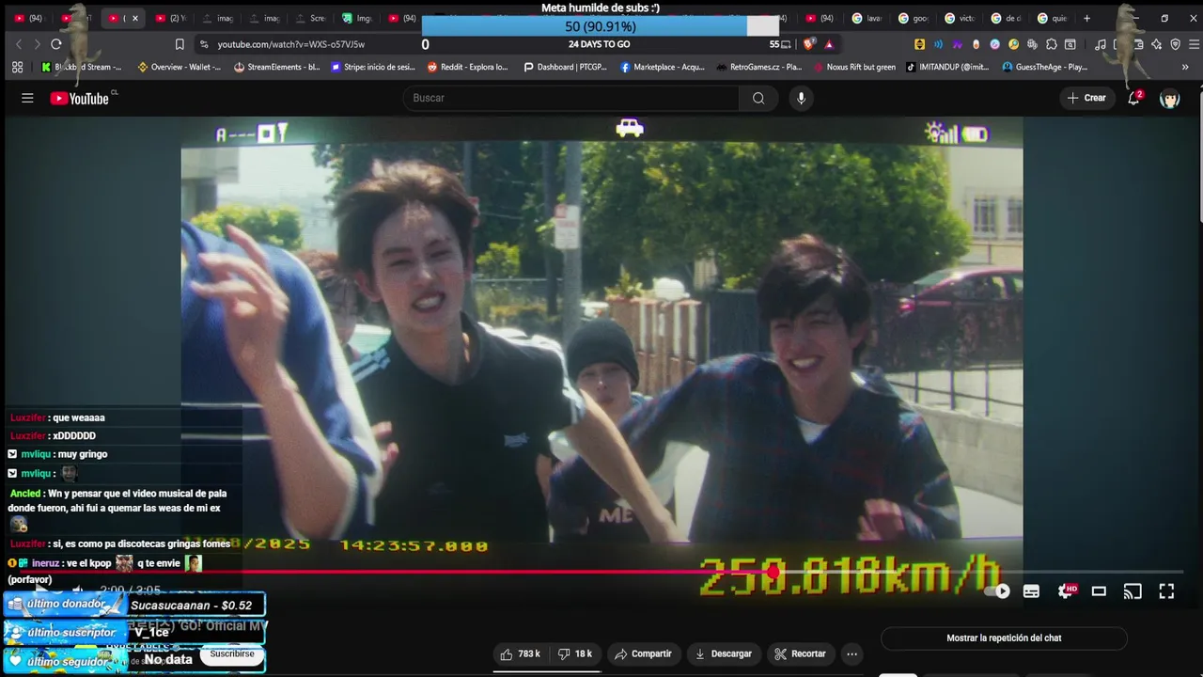Open the YouTube hamburger guide menu

click(x=27, y=98)
